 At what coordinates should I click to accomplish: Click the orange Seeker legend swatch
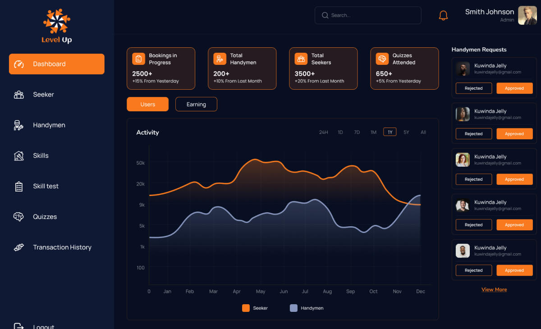(x=246, y=308)
